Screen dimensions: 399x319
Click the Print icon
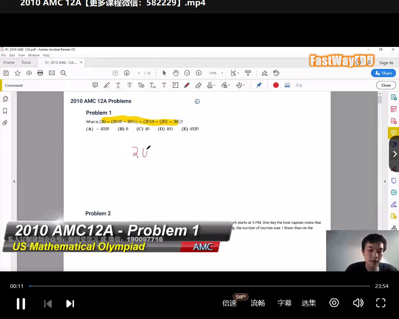(x=40, y=73)
